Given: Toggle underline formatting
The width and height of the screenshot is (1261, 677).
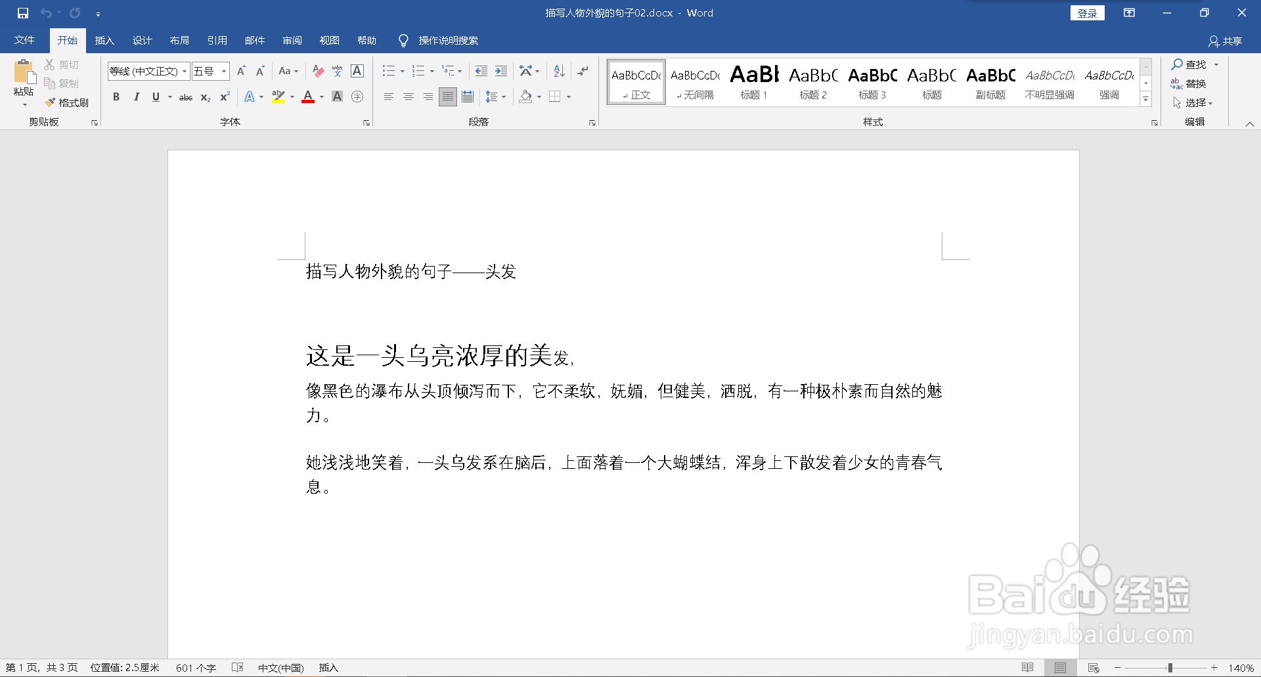Looking at the screenshot, I should point(155,97).
